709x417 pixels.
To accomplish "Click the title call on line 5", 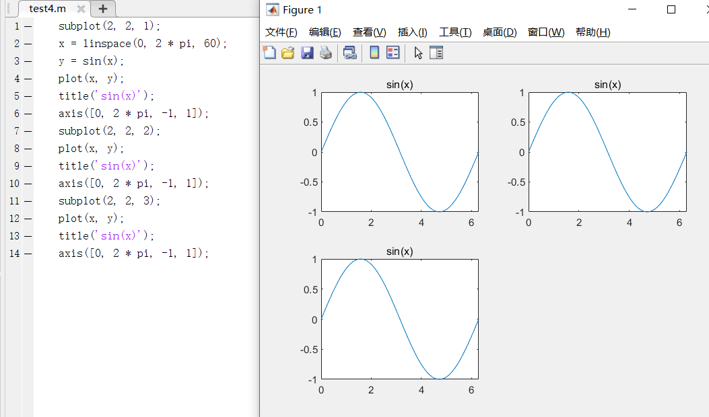I will (106, 96).
